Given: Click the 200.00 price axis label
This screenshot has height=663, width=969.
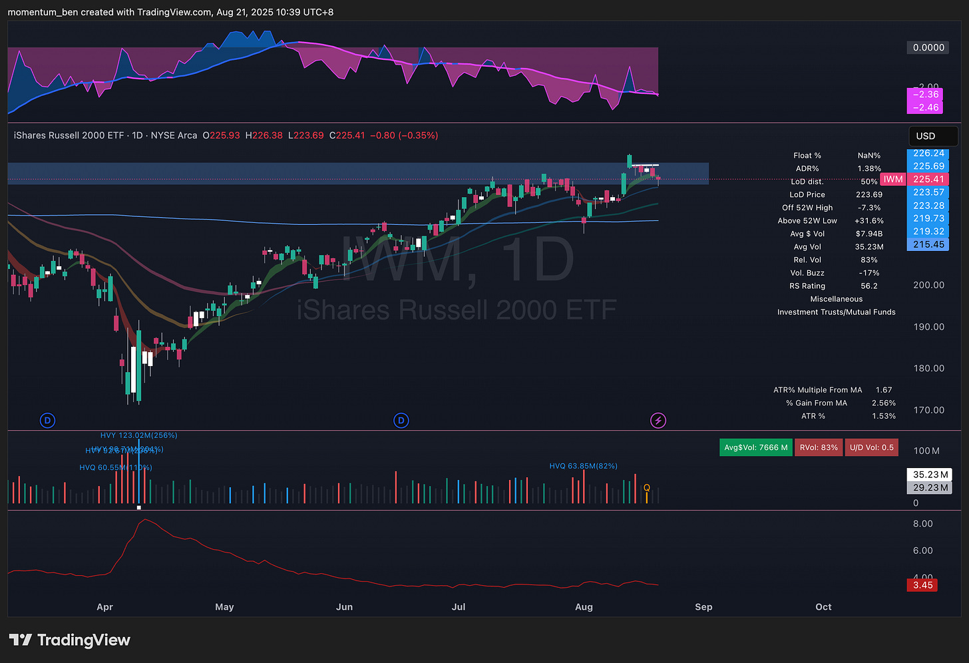Looking at the screenshot, I should coord(928,285).
